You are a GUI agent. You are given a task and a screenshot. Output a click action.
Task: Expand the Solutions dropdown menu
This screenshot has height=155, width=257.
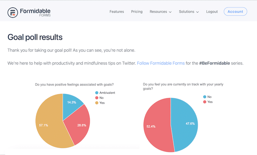pos(189,11)
